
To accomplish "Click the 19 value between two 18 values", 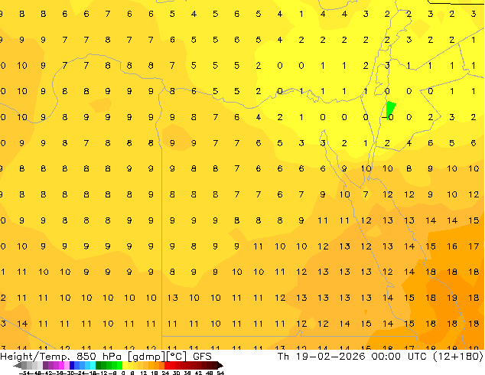I will (451, 298).
